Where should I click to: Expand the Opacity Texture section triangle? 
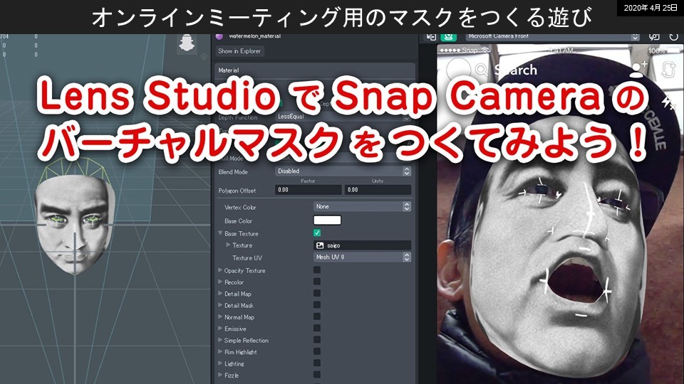220,270
